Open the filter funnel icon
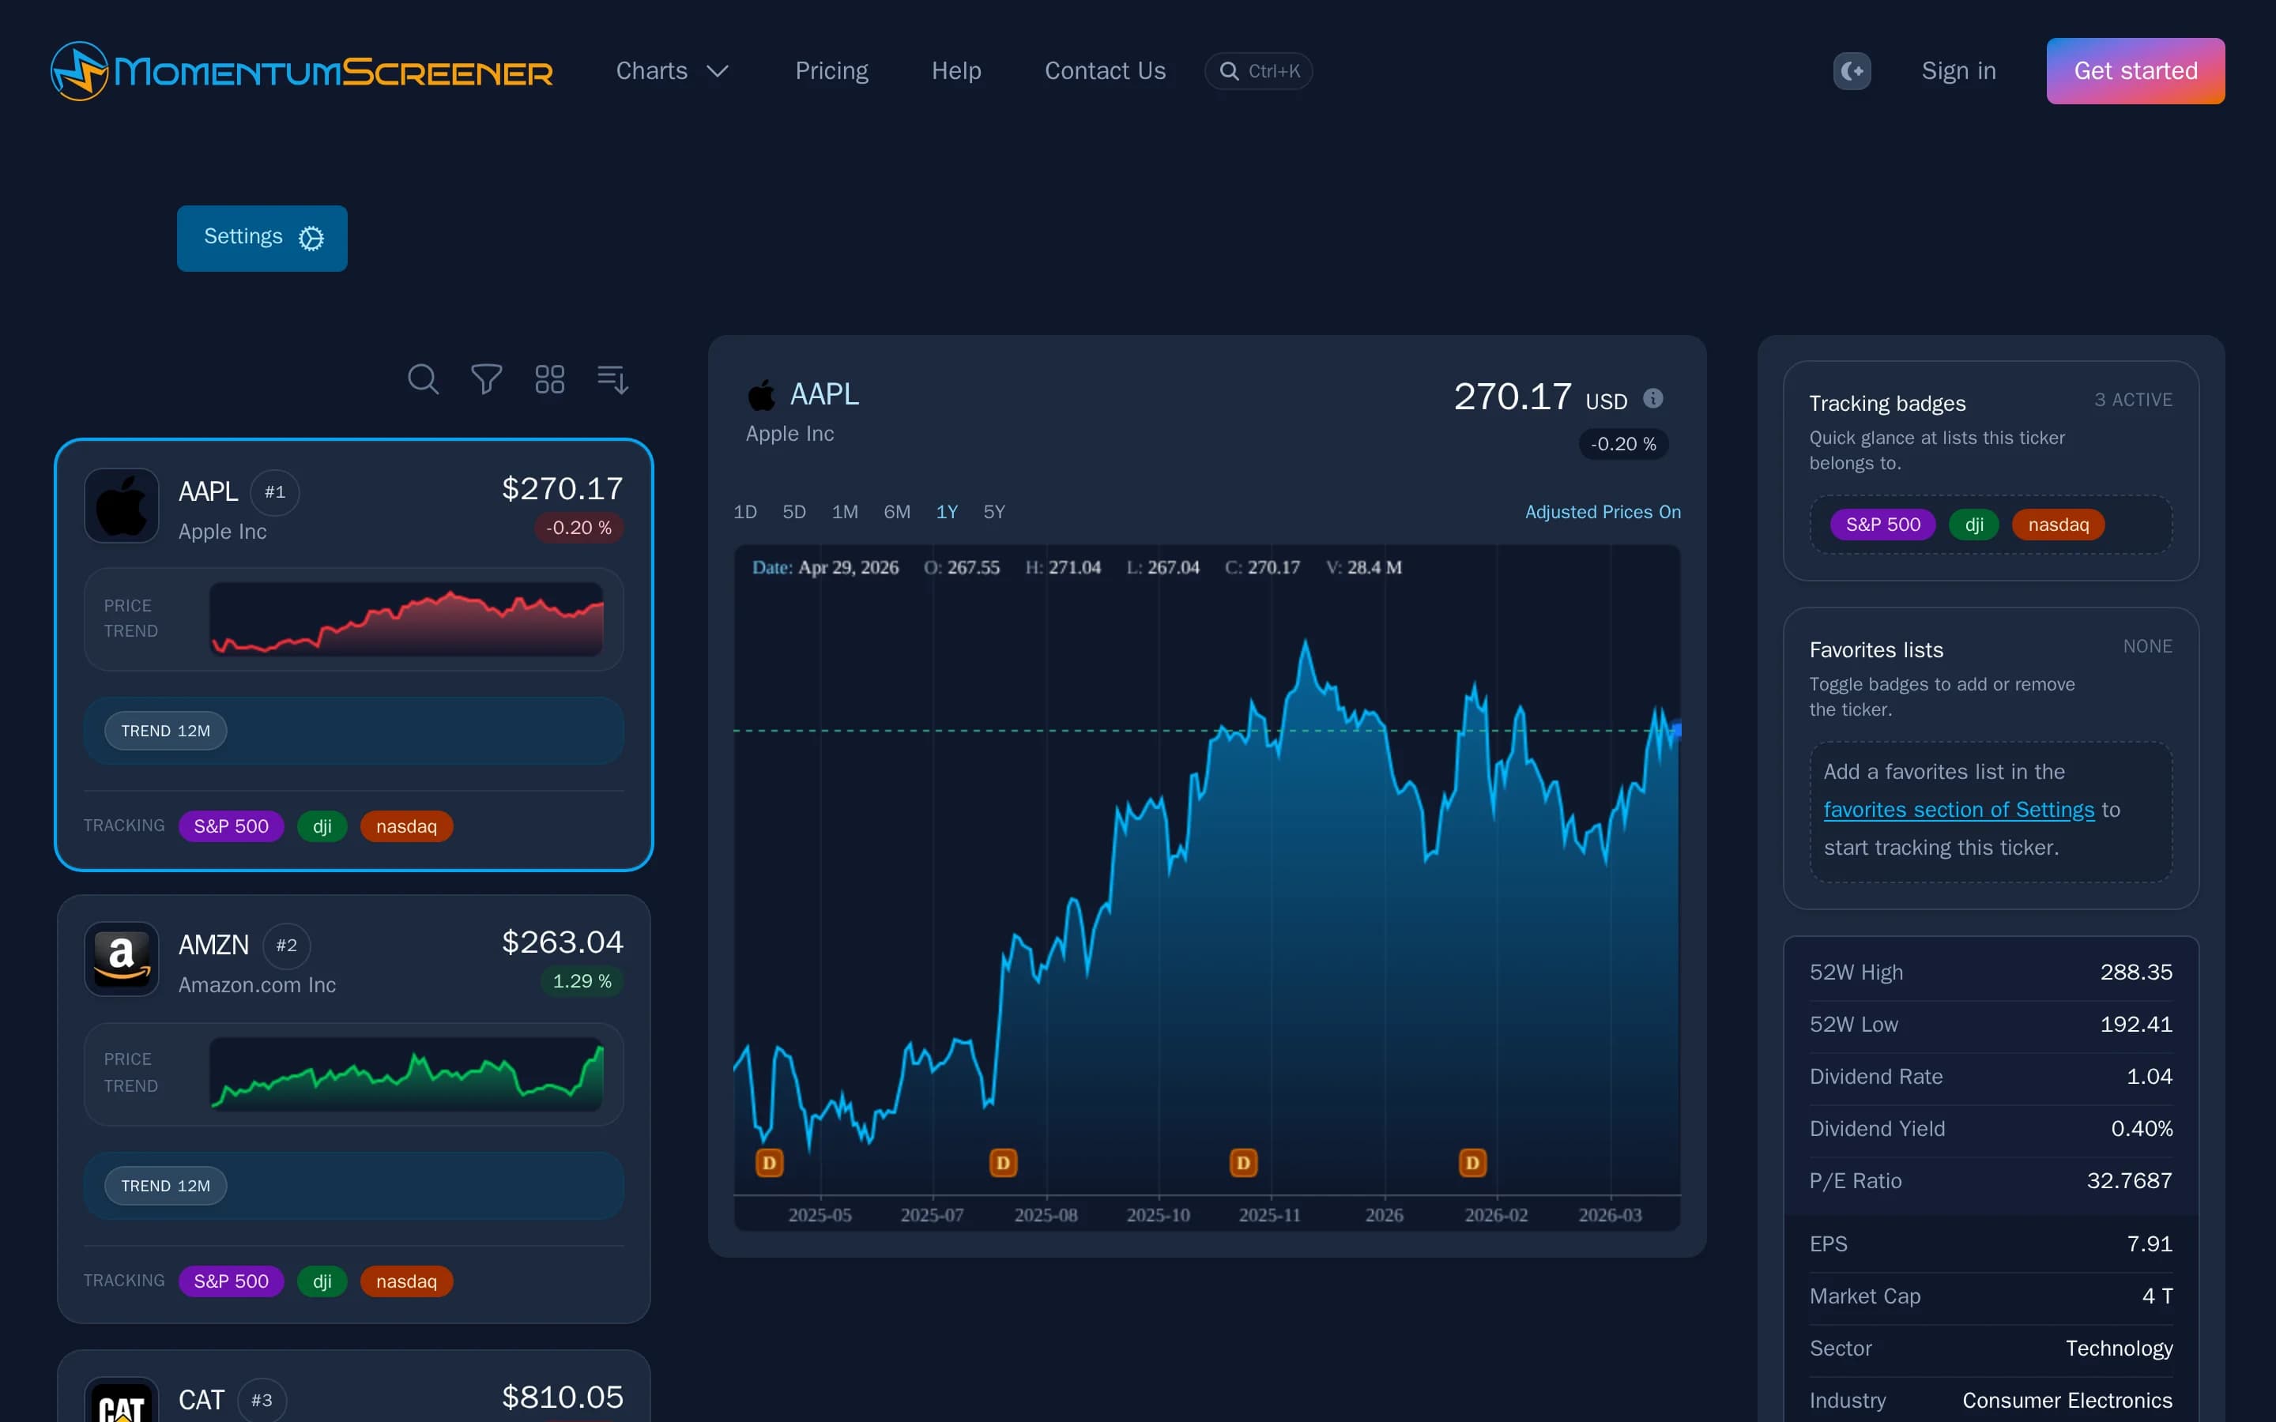The image size is (2276, 1422). pos(486,379)
